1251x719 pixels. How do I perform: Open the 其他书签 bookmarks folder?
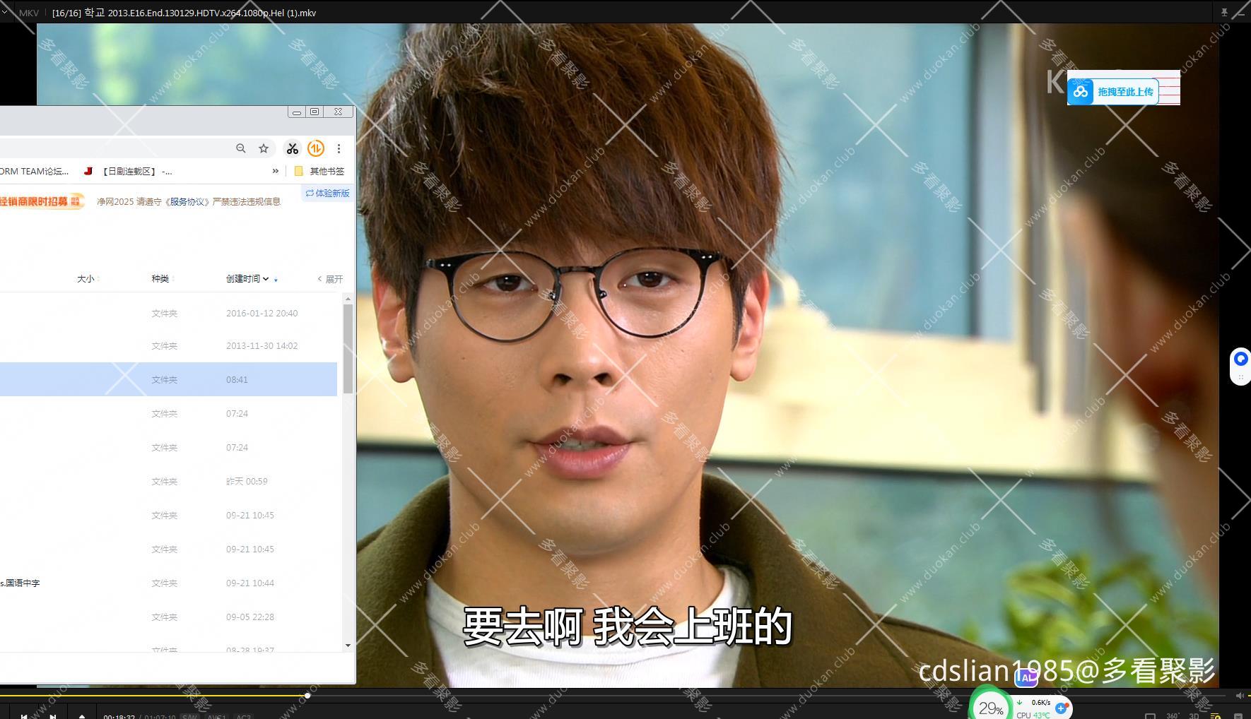point(319,171)
